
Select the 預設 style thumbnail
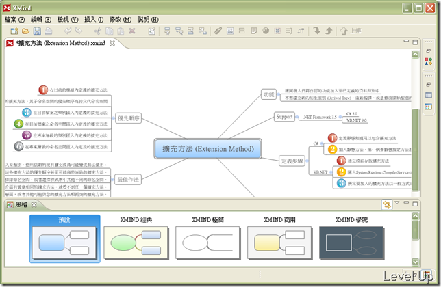pos(64,238)
